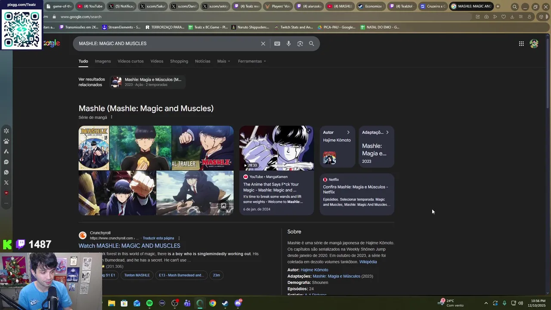Open volume control in system tray
Screen dimensions: 551x310
tap(520, 303)
